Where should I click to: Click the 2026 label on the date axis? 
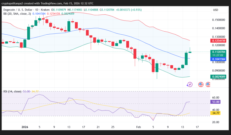tap(25, 126)
